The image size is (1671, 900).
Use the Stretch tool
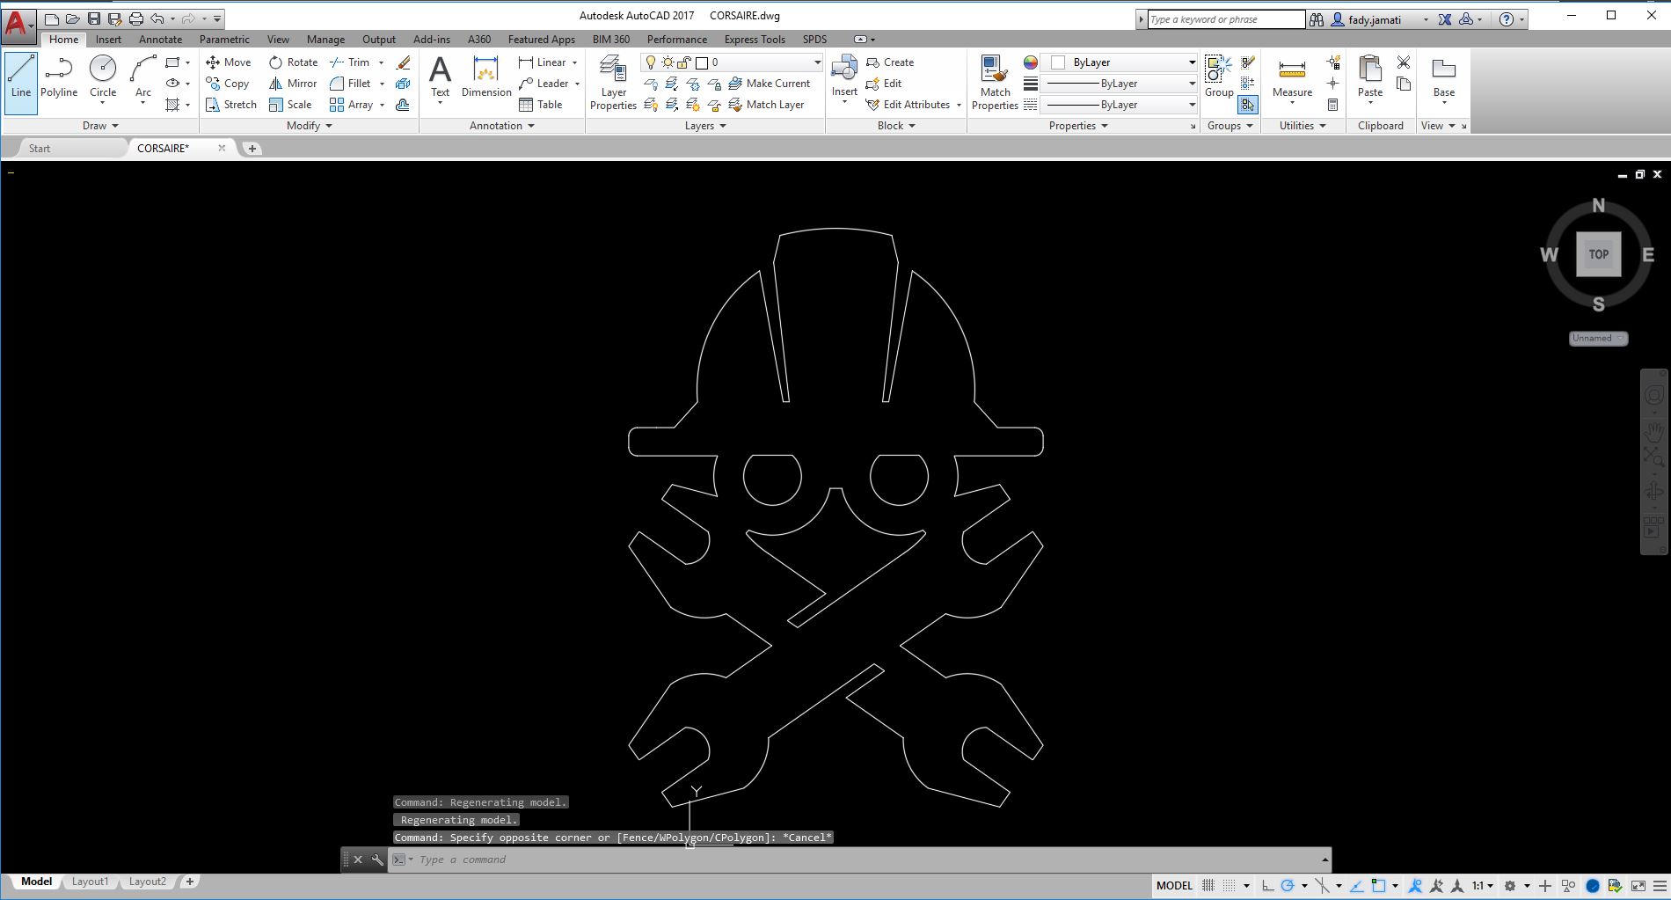[x=231, y=105]
